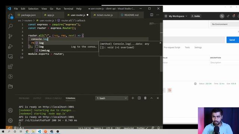Open the Manage gear icon in VS Code

click(10, 121)
